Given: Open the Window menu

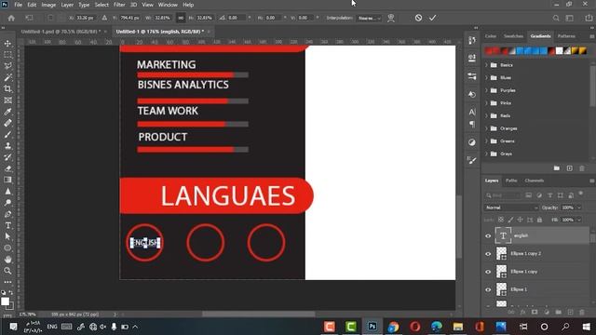Looking at the screenshot, I should pyautogui.click(x=168, y=5).
